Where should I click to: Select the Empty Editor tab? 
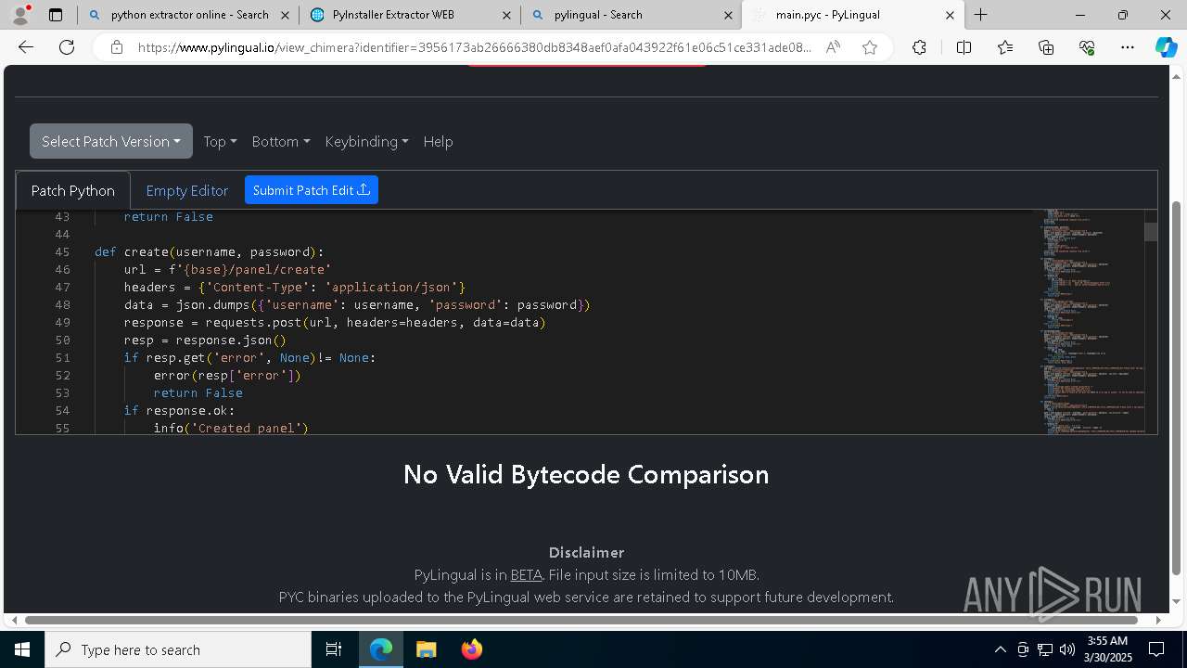click(187, 190)
